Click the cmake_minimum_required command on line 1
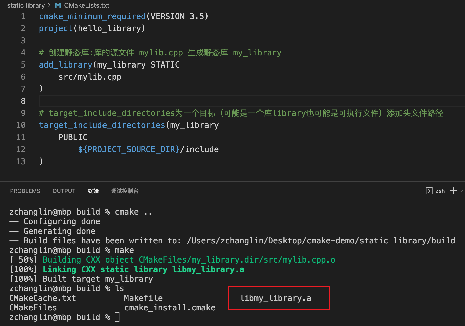This screenshot has width=465, height=326. tap(92, 16)
